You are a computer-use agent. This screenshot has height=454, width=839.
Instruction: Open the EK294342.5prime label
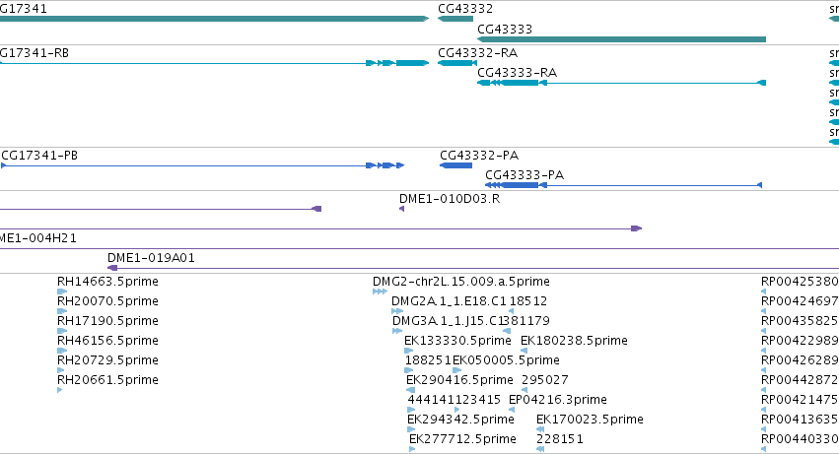coord(460,420)
